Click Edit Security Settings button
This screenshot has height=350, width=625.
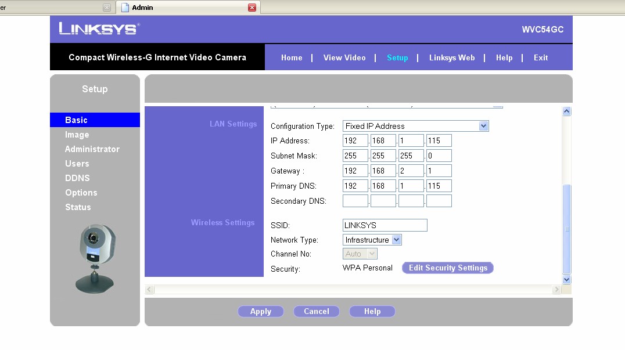click(448, 268)
